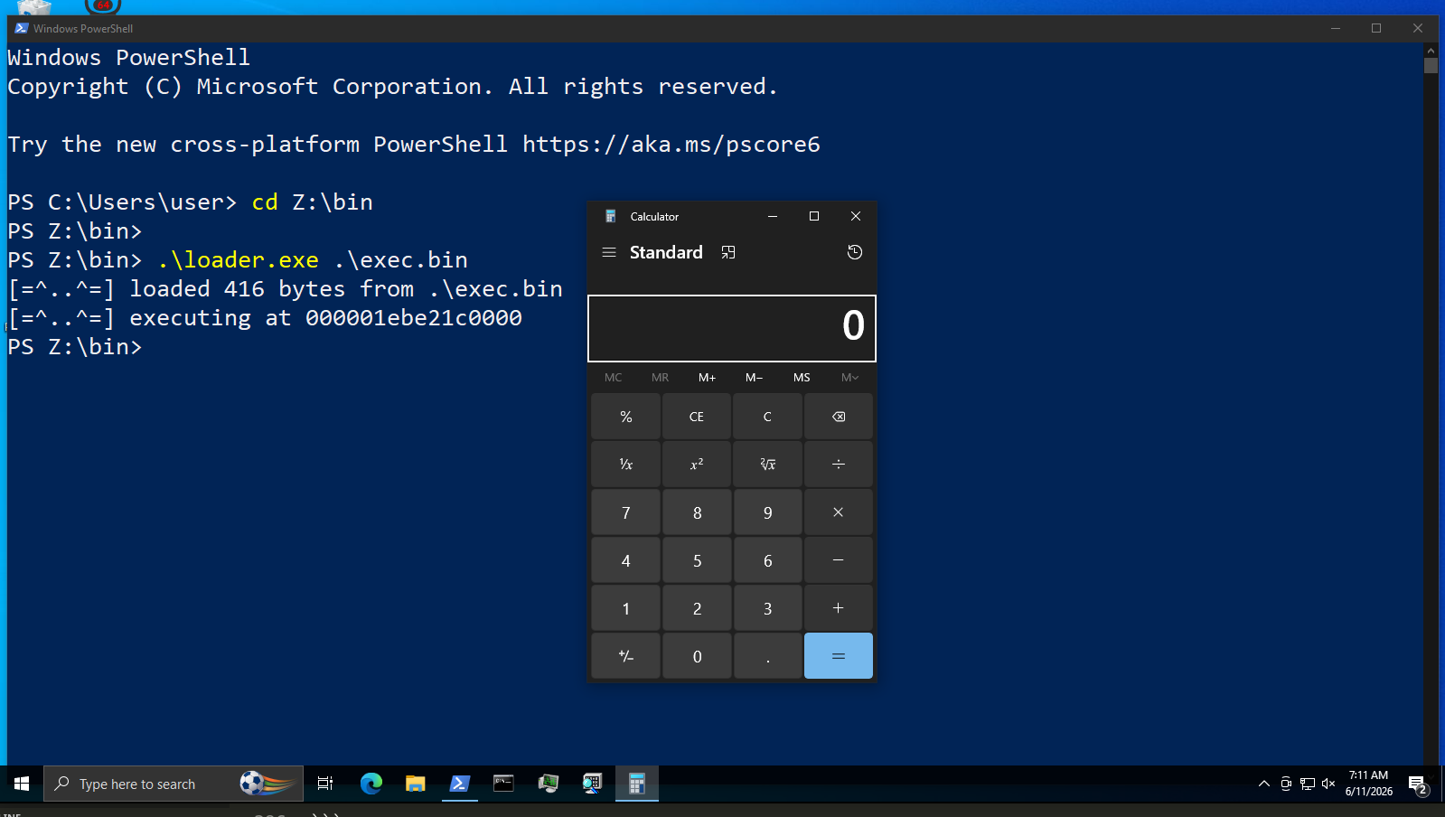The height and width of the screenshot is (817, 1445).
Task: Click the M+ memory add button
Action: point(708,378)
